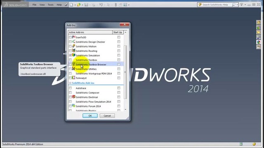Screen dimensions: 264x148
Task: Click the Start Up column header
Action: tap(118, 32)
